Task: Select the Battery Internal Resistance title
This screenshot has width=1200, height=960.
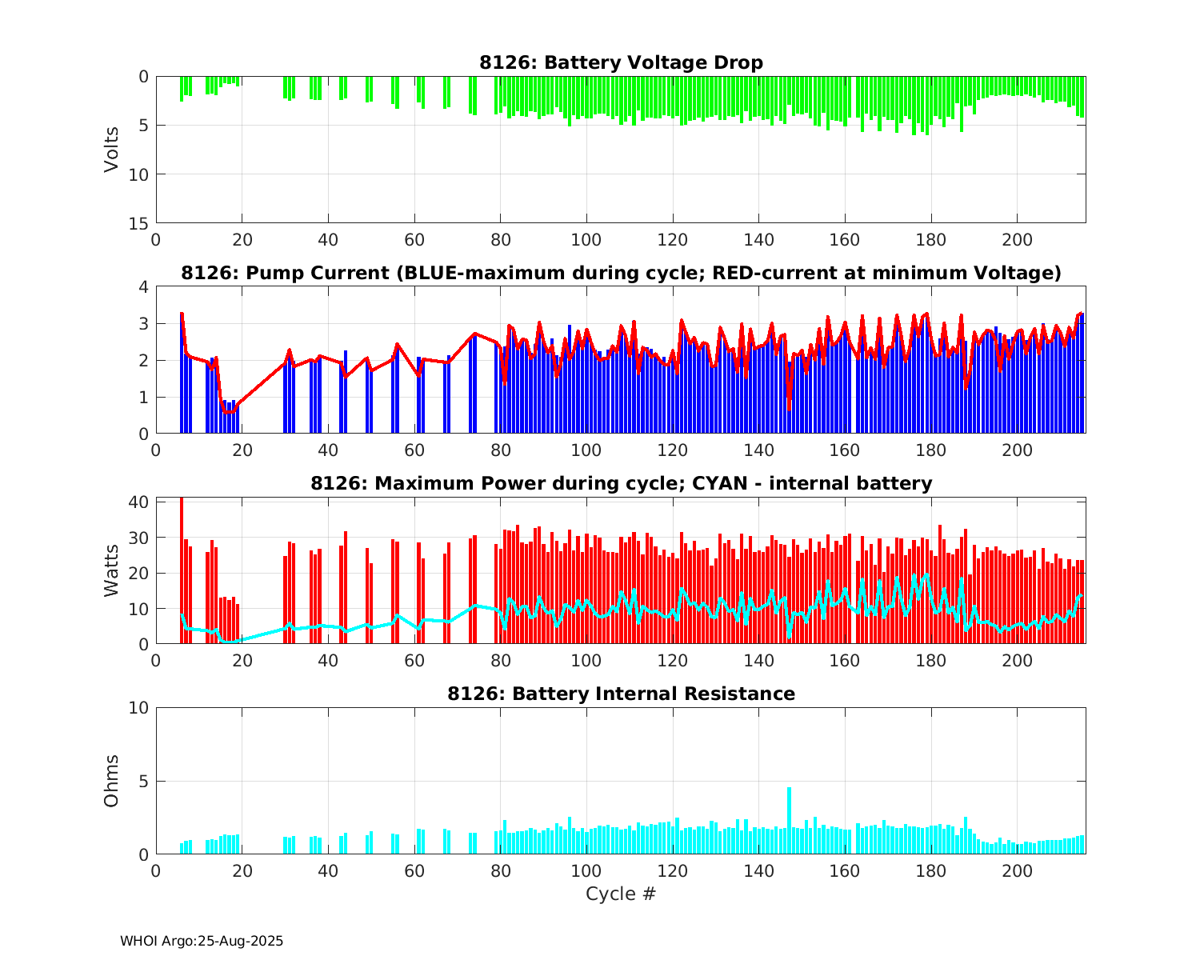Action: [621, 694]
